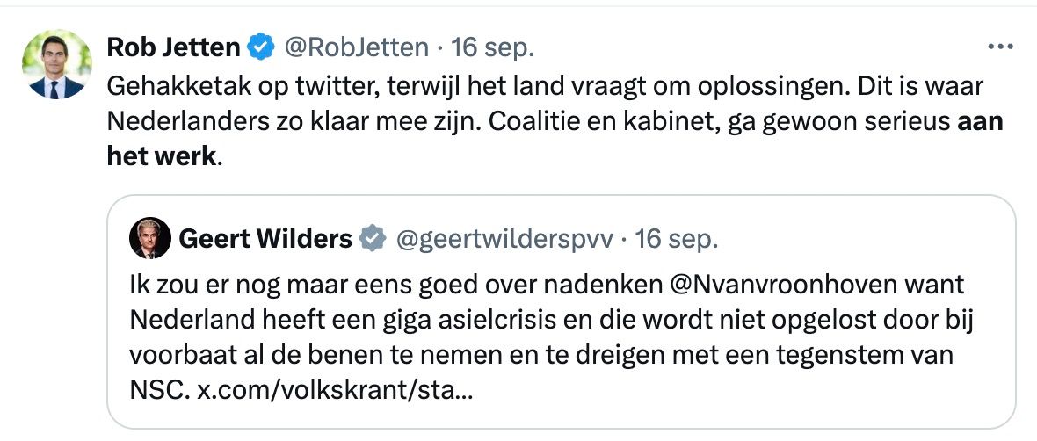Image resolution: width=1037 pixels, height=441 pixels.
Task: Follow the x.com/volkskrant/sta… link
Action: coord(334,388)
